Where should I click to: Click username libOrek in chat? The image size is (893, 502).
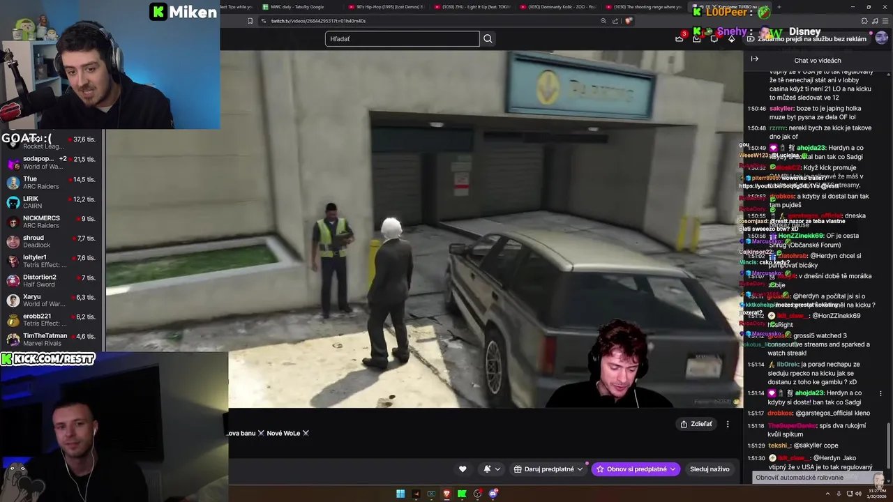click(788, 365)
